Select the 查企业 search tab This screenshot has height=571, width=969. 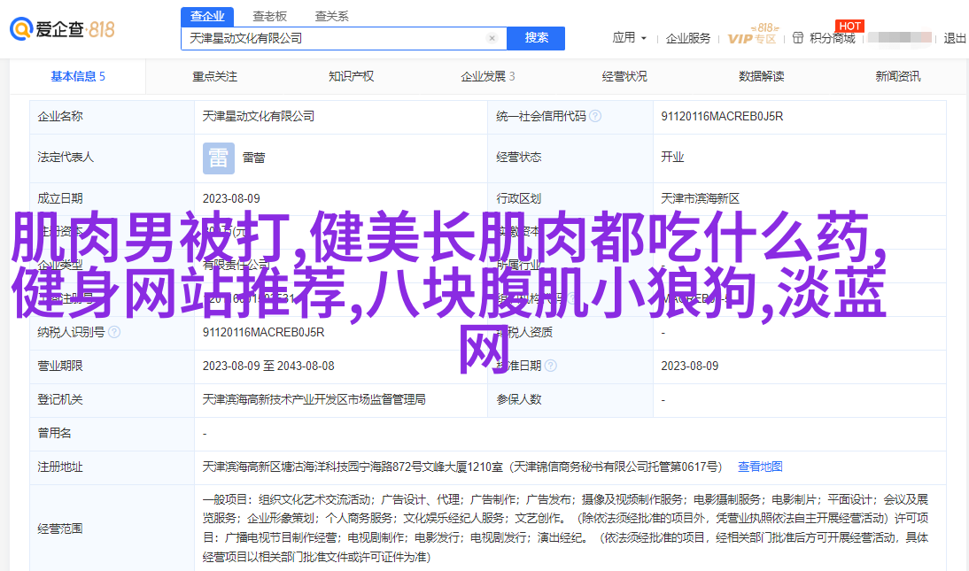click(x=207, y=16)
